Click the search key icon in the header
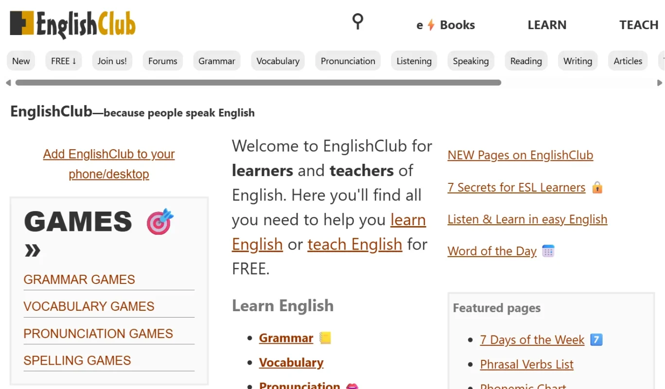 (x=357, y=21)
